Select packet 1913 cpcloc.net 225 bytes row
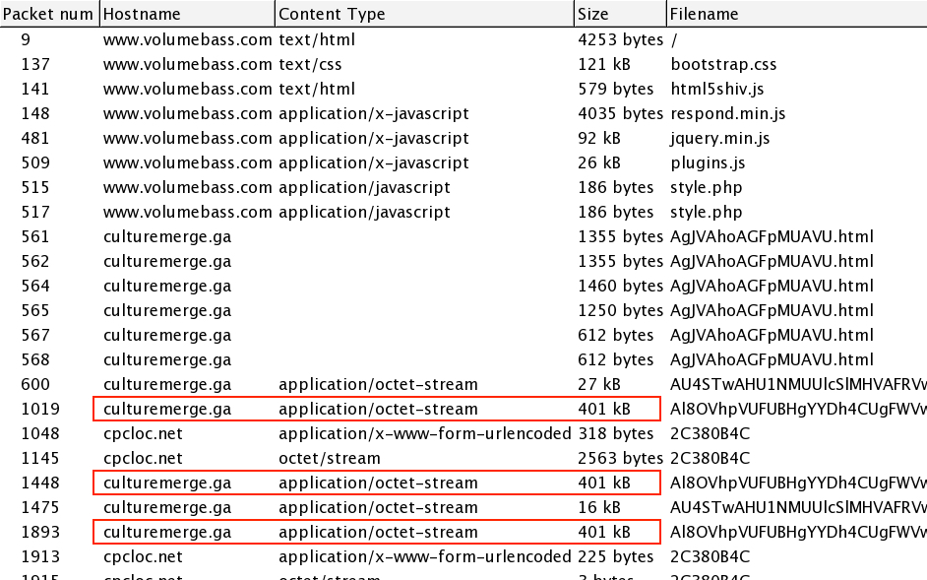Screen dimensions: 927x580 click(x=394, y=557)
